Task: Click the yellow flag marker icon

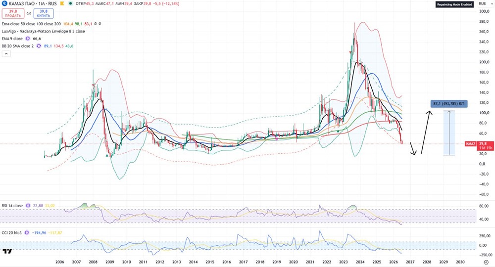Action: pyautogui.click(x=62, y=4)
